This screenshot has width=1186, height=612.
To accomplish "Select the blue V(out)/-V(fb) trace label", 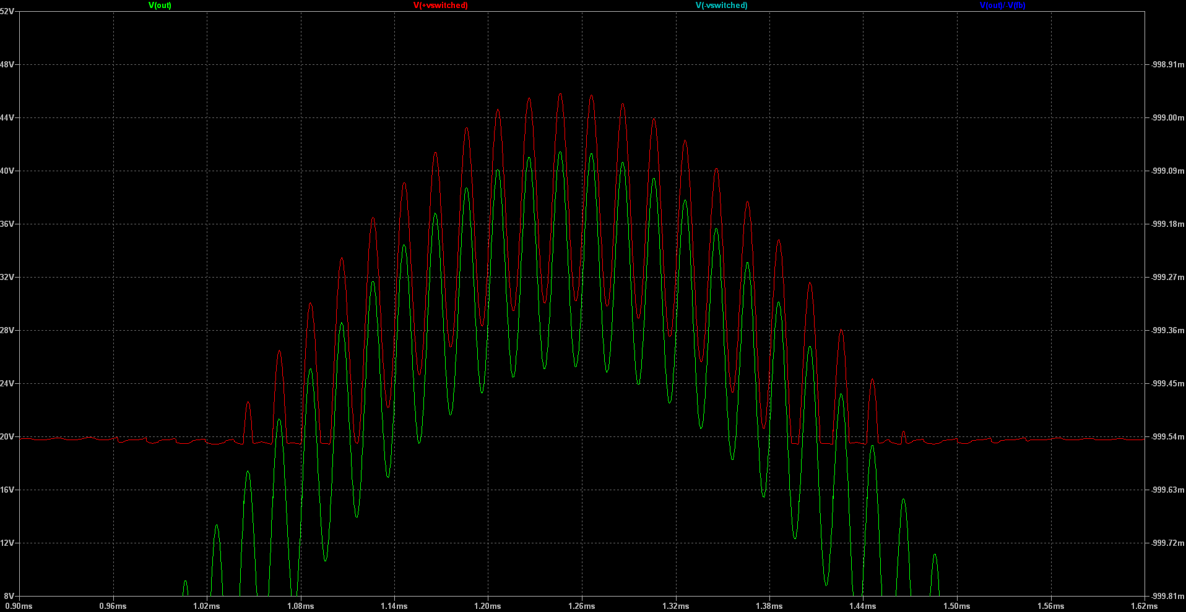I will (x=1003, y=6).
